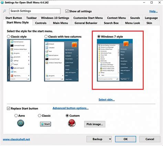Open the Windows 10 Settings tab
The width and height of the screenshot is (163, 146).
point(55,18)
